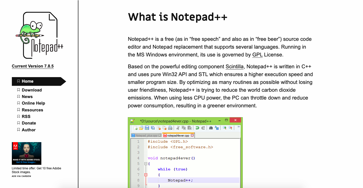Collapse the code fold at line 5
The image size is (363, 188).
click(x=145, y=164)
